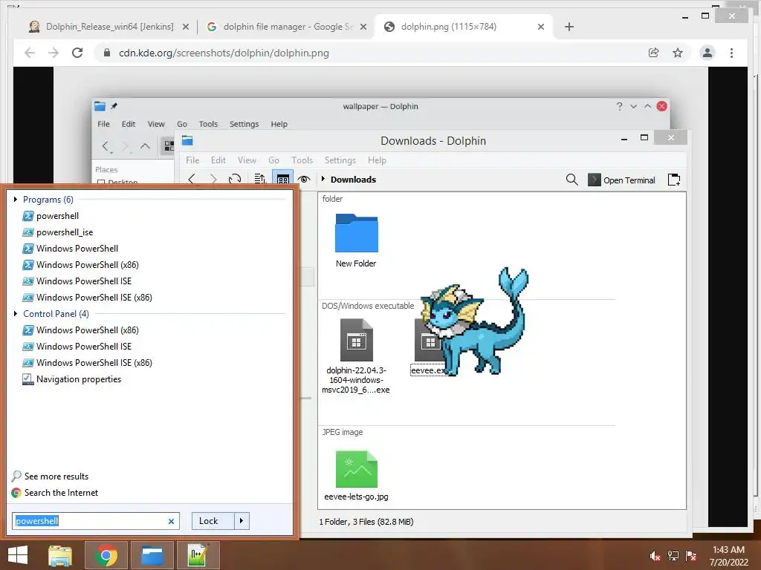Viewport: 761px width, 570px height.
Task: Click the question mark in wallpaper Dolphin titlebar
Action: [x=619, y=106]
